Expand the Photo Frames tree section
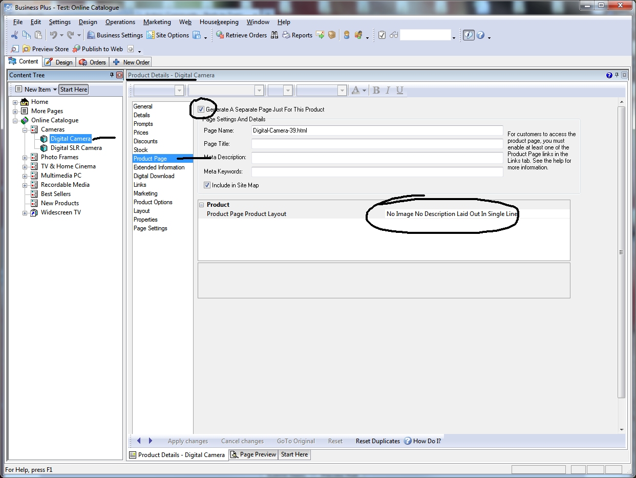The image size is (636, 478). click(x=25, y=158)
